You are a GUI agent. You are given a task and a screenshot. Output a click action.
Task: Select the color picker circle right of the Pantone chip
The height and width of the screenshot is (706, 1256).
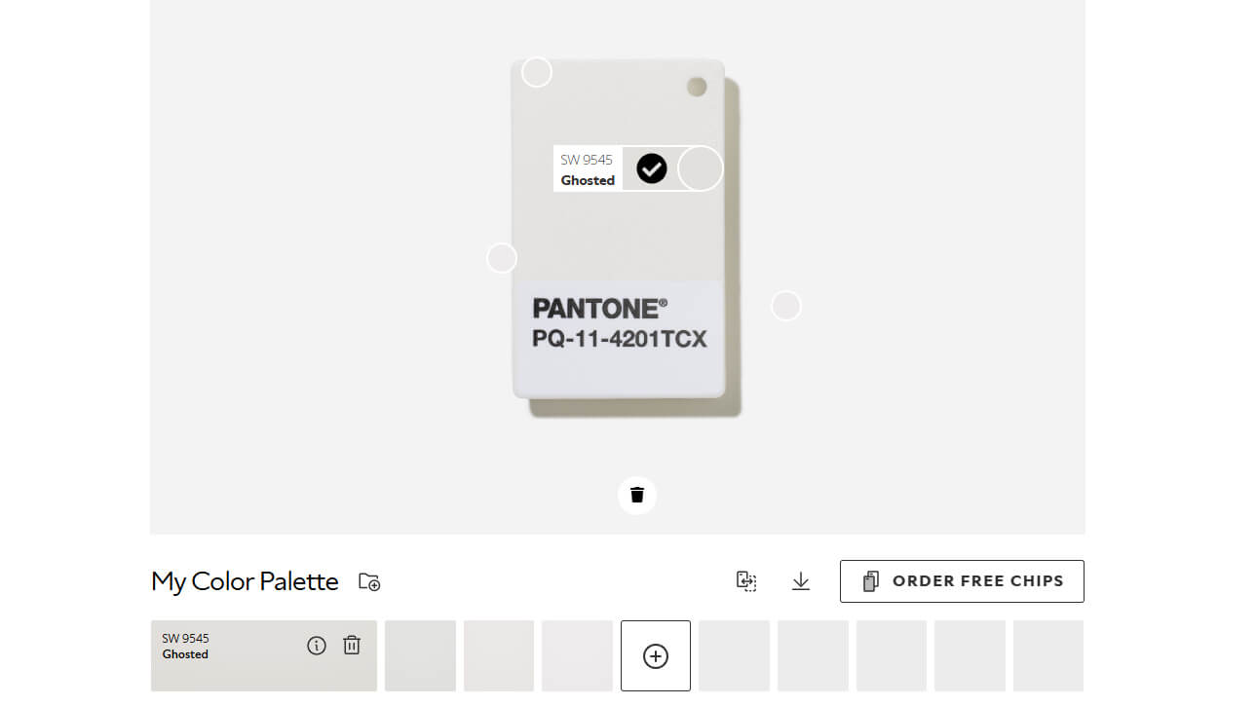786,306
